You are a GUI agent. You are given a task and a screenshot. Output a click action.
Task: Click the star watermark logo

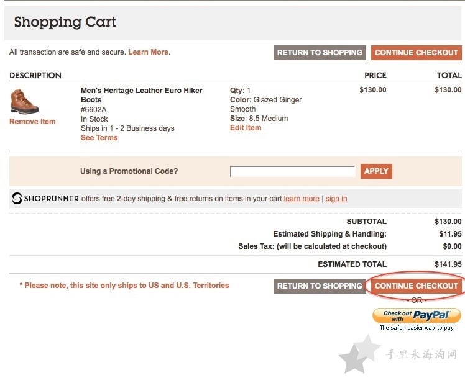359,354
